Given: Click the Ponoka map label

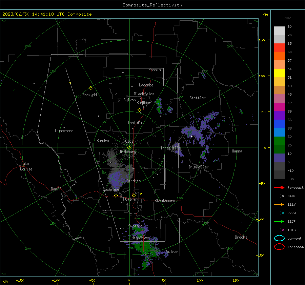Looking at the screenshot, I should point(155,70).
